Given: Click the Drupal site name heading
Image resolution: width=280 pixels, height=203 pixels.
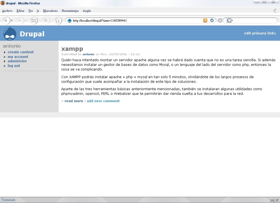Looking at the screenshot, I should coord(32,34).
